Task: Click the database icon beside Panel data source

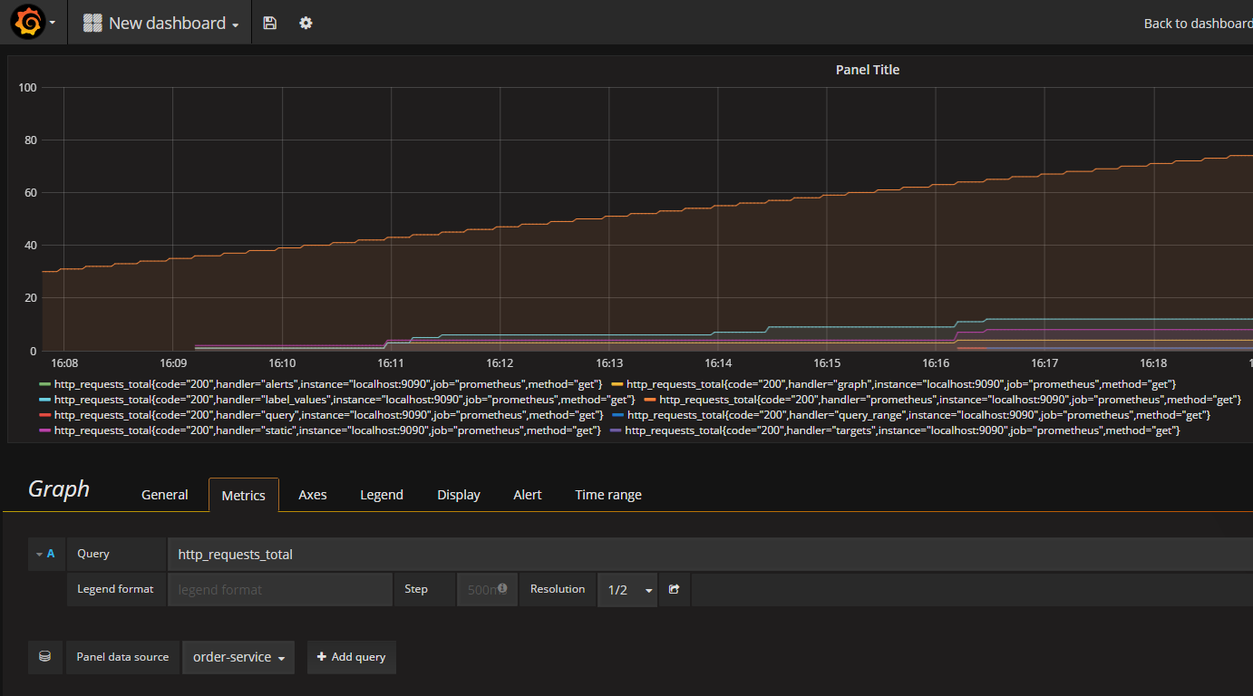Action: [x=44, y=657]
